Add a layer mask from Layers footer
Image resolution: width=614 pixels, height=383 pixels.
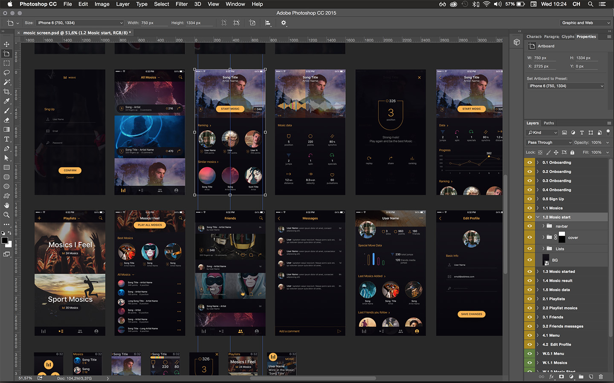click(562, 377)
